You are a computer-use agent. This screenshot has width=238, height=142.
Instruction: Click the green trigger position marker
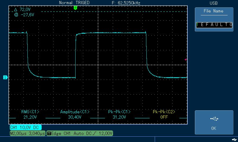[75, 8]
